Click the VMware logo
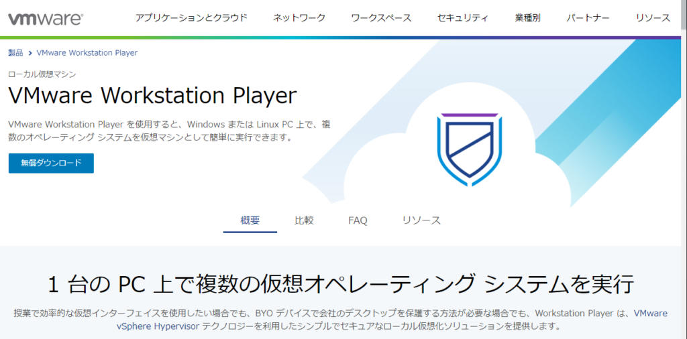The height and width of the screenshot is (339, 687). pos(46,19)
